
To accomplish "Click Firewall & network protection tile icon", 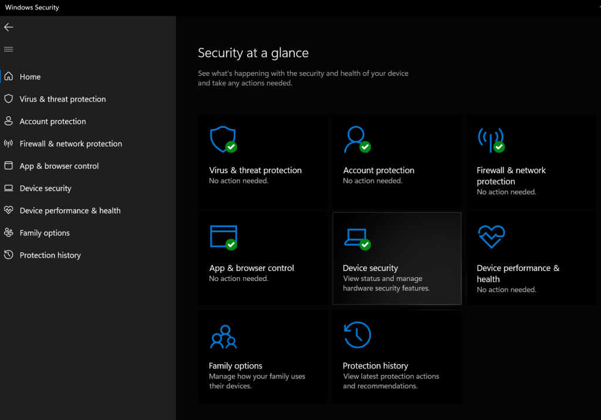I will coord(491,140).
